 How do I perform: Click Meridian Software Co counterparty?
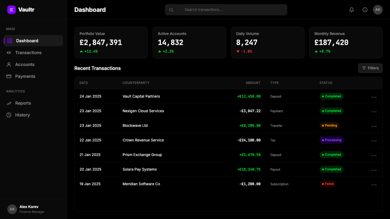point(141,184)
